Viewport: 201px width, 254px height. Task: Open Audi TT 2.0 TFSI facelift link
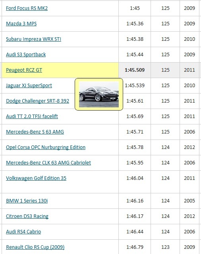tap(32, 116)
